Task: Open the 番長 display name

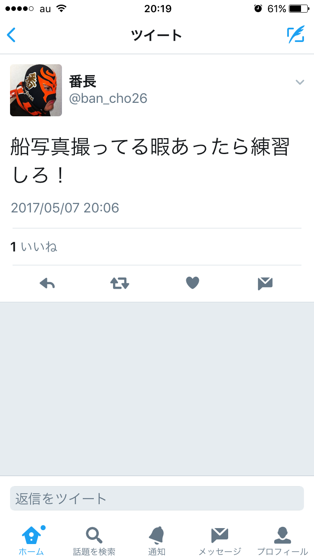Action: click(x=82, y=81)
